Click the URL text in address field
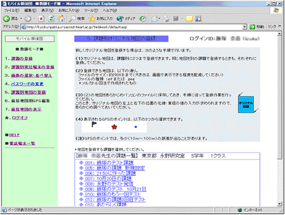The width and height of the screenshot is (285, 215). pos(77,27)
